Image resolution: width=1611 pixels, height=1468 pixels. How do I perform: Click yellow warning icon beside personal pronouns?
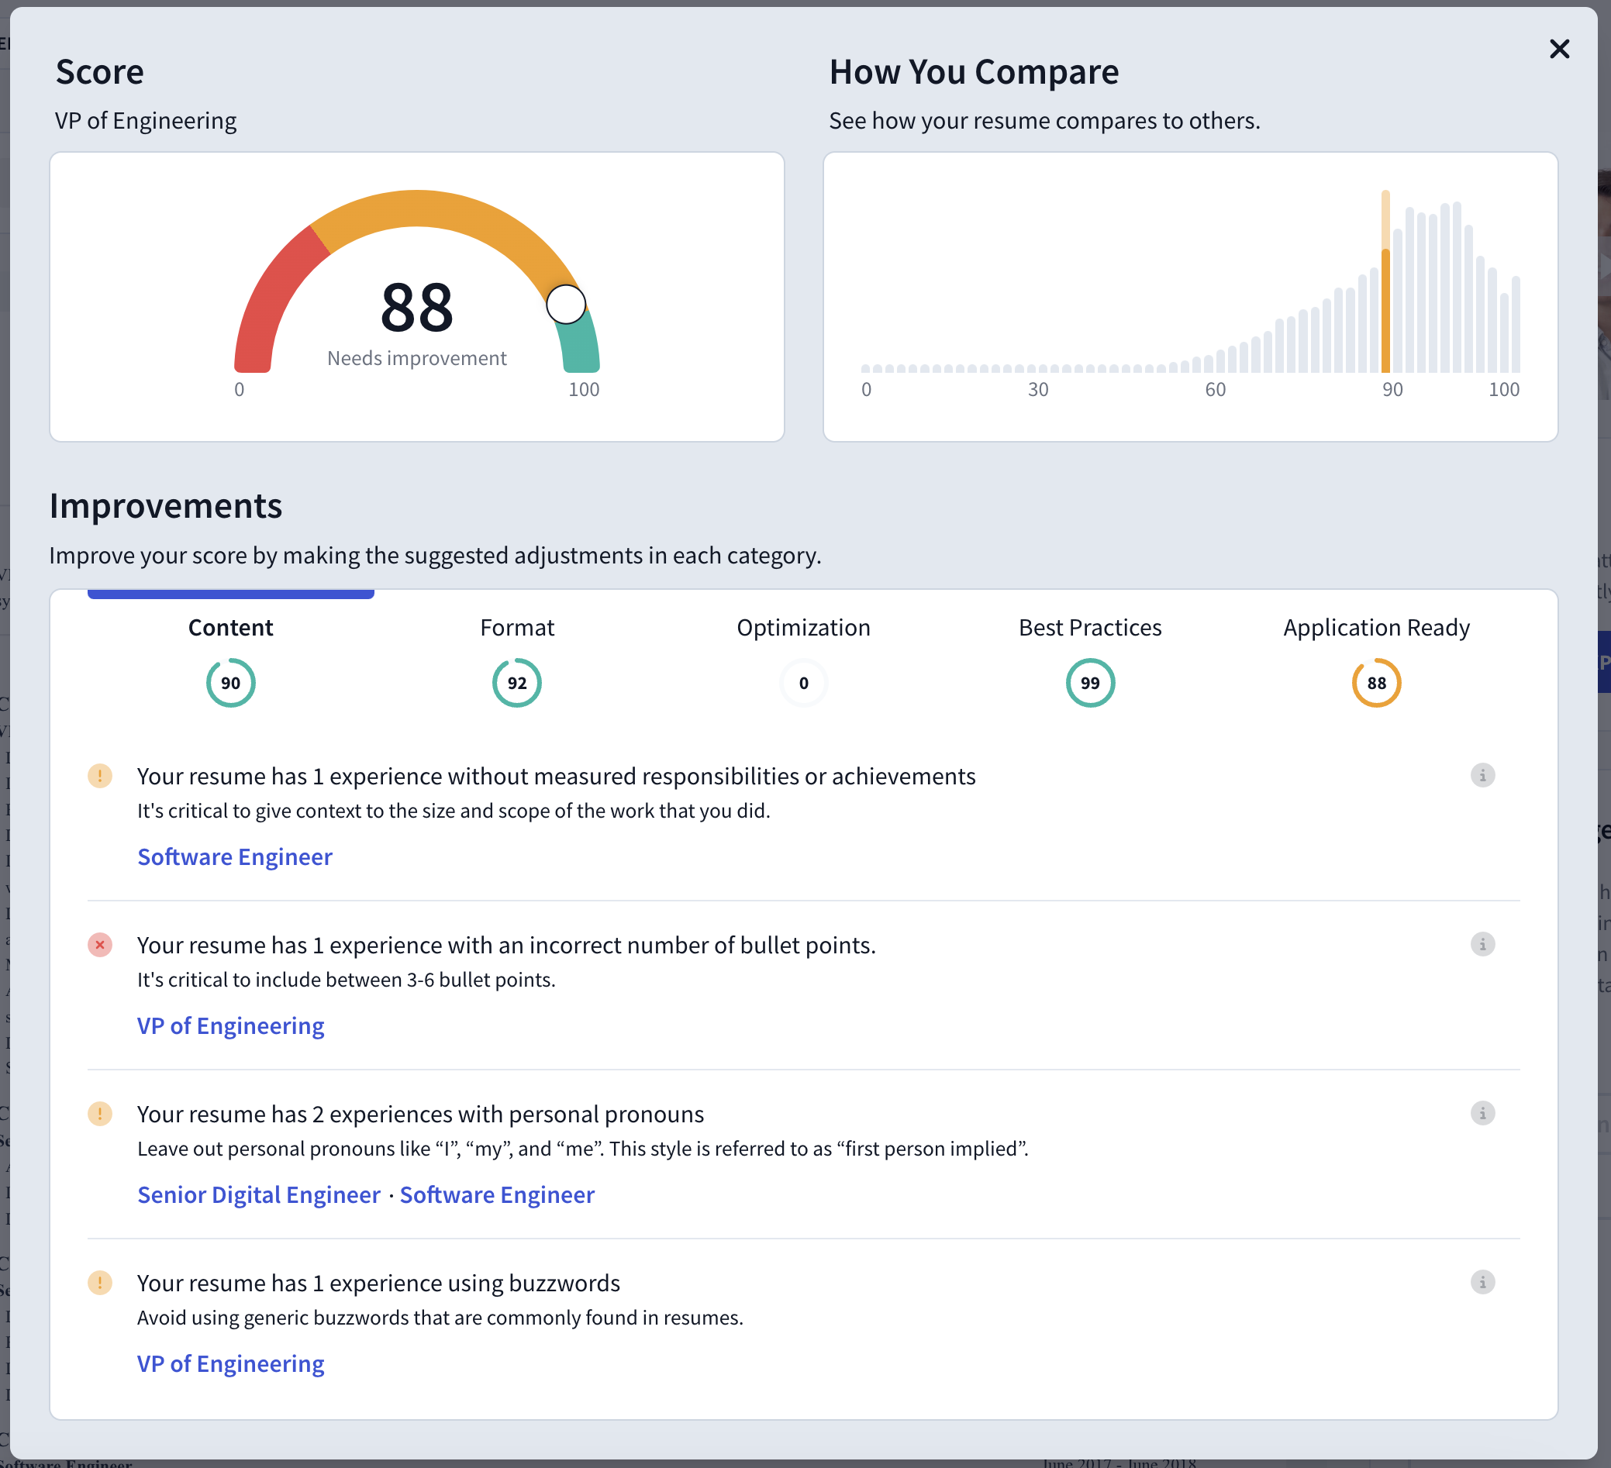point(100,1114)
